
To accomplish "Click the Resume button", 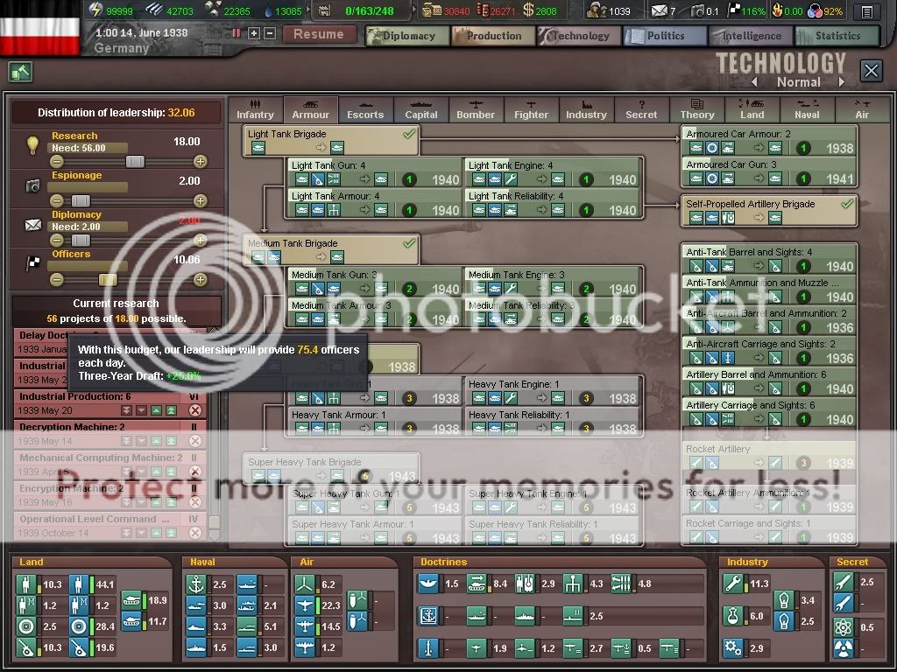I will tap(319, 34).
